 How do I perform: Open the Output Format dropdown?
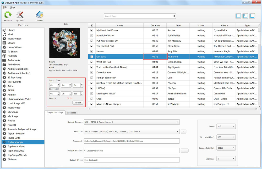[132, 122]
